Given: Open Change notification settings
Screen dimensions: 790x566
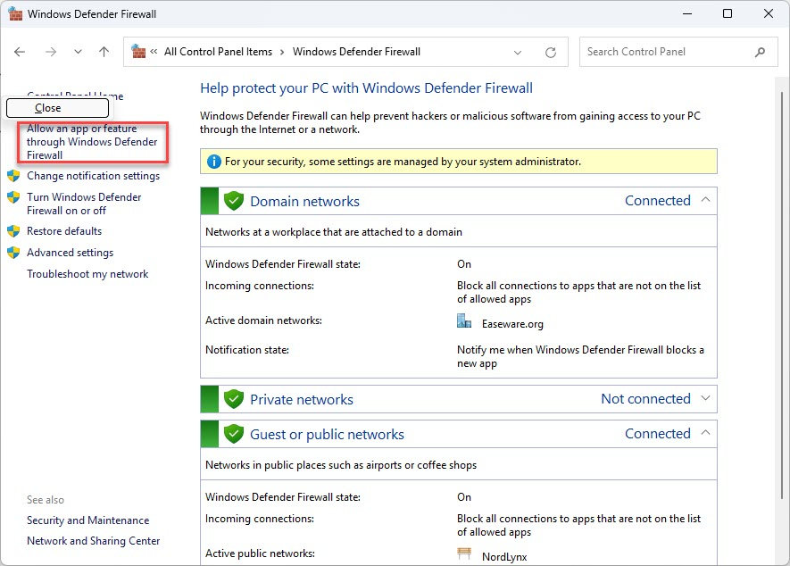Looking at the screenshot, I should (x=93, y=176).
